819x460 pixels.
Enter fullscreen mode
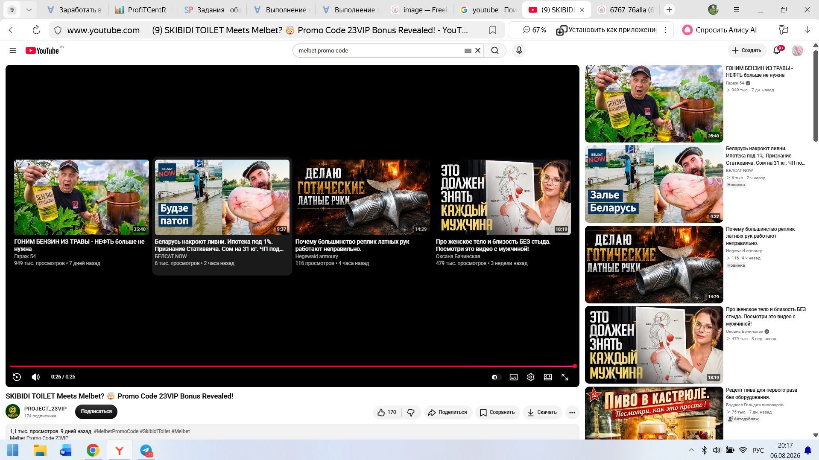(x=565, y=377)
